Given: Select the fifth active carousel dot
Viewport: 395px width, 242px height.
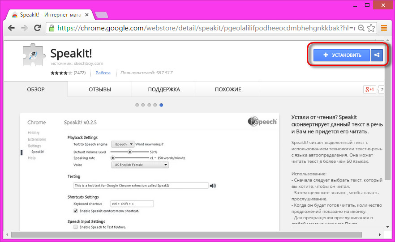Looking at the screenshot, I should click(161, 105).
